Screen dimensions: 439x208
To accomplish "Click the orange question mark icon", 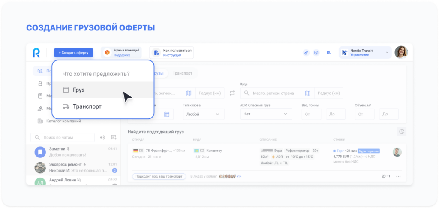I will click(107, 53).
